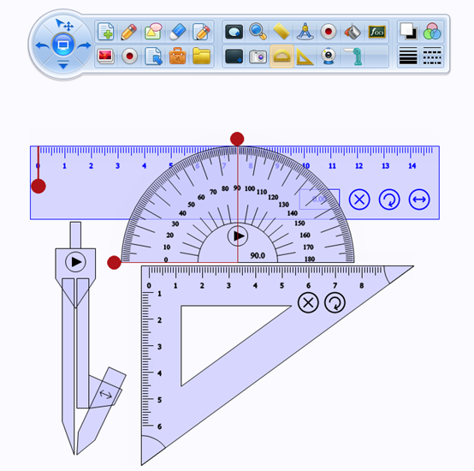
Task: Click the next page right arrow
Action: [84, 45]
